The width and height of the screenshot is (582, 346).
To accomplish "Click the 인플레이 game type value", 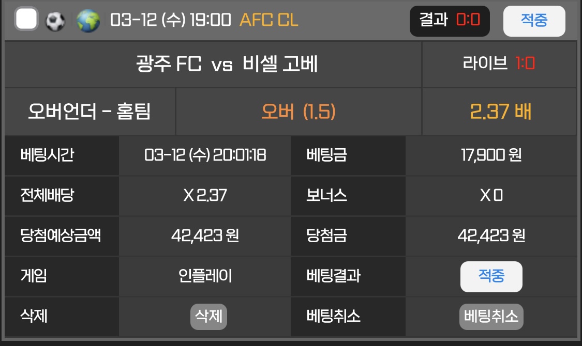I will pos(205,276).
